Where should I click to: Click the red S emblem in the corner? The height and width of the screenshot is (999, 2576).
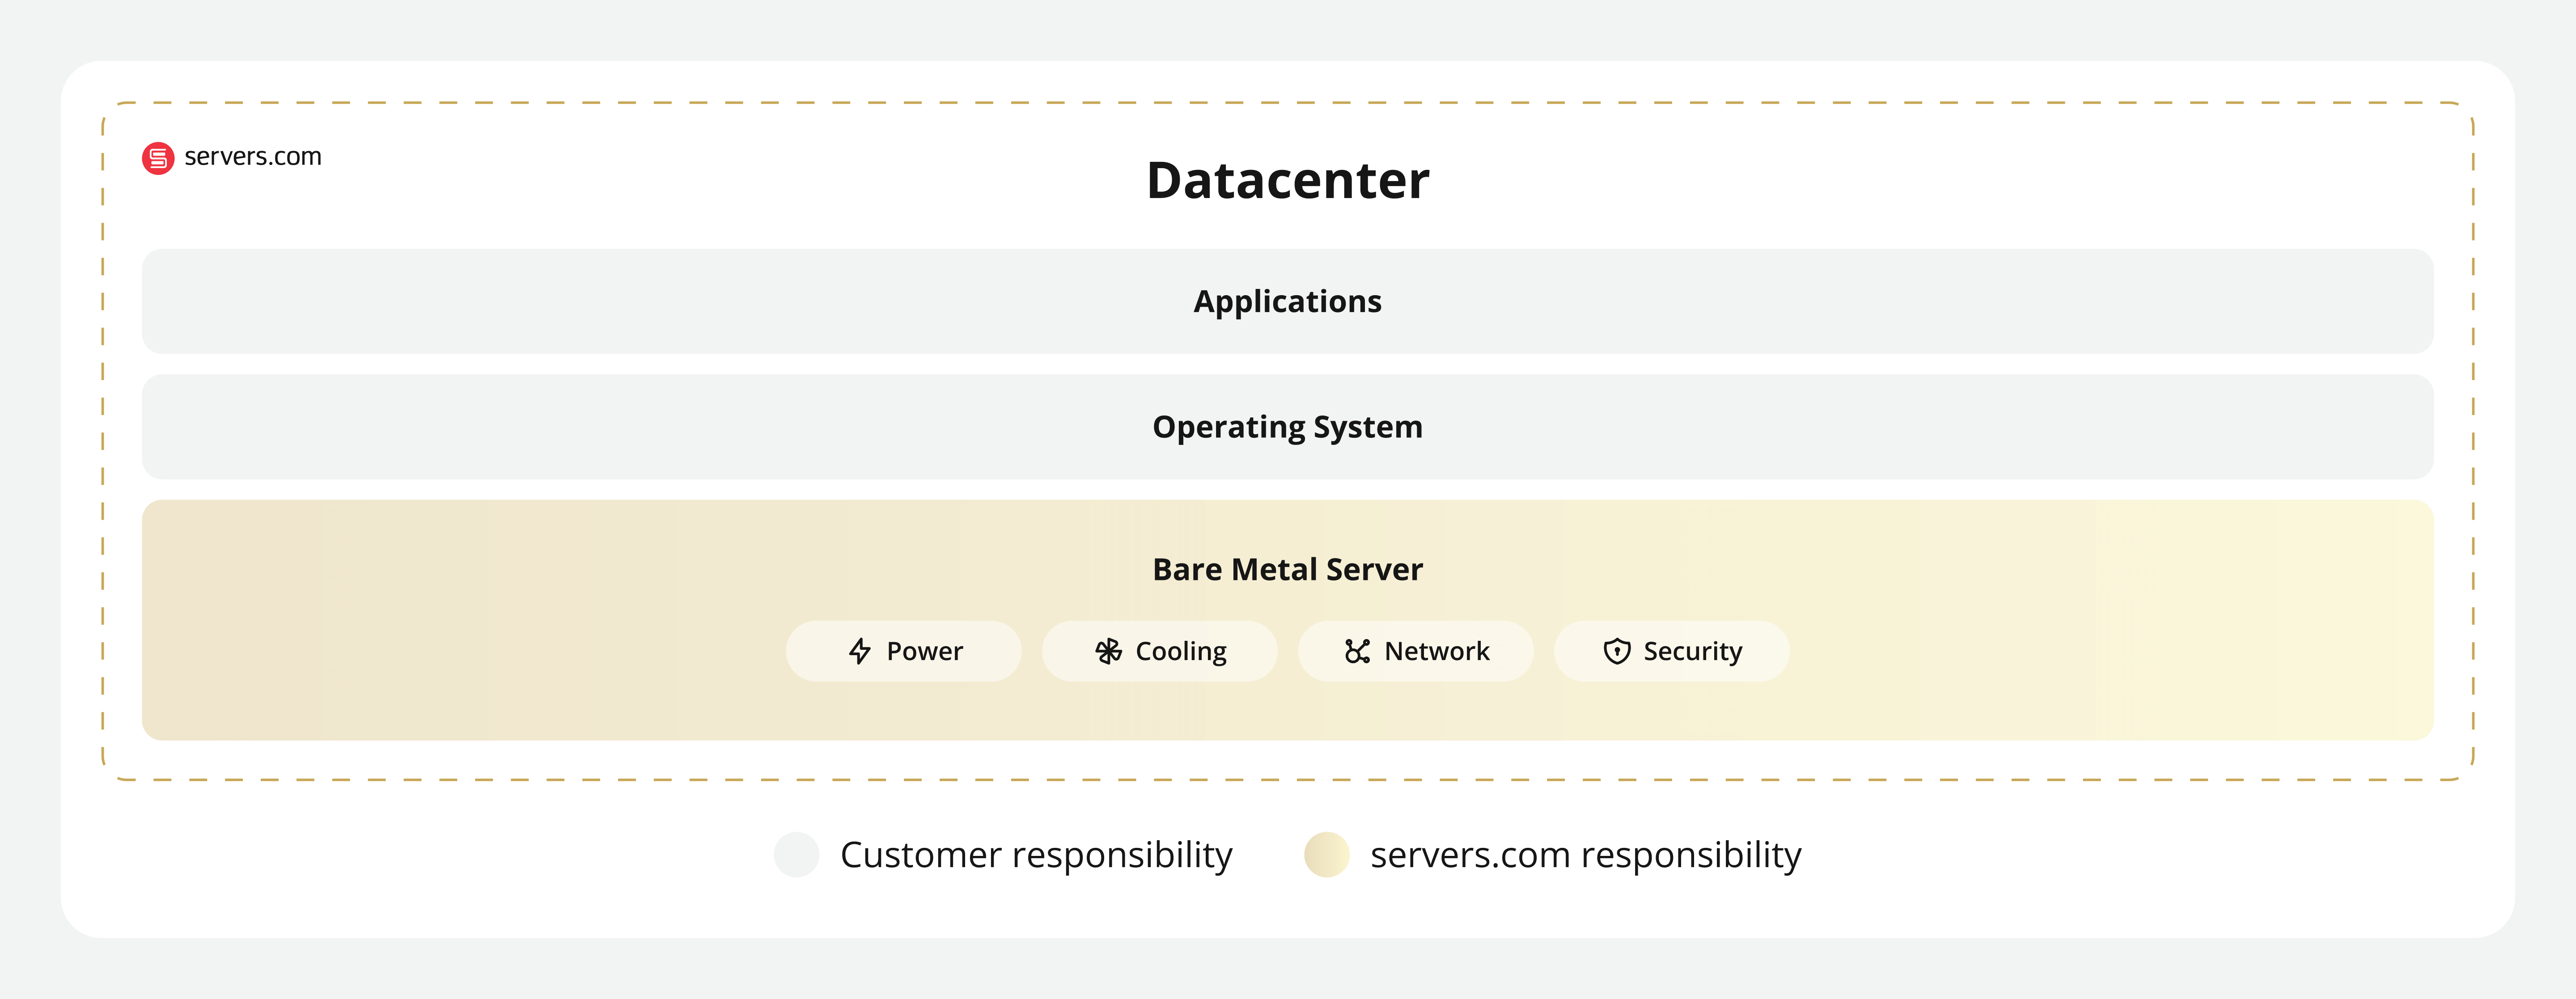coord(157,156)
